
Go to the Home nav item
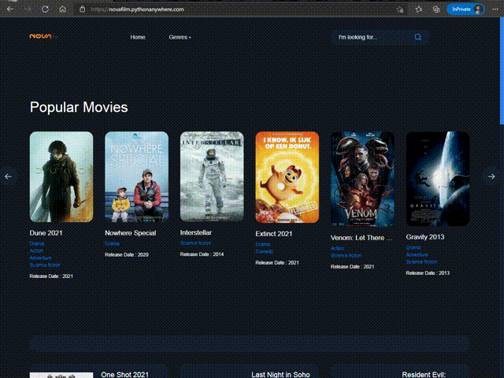[138, 37]
